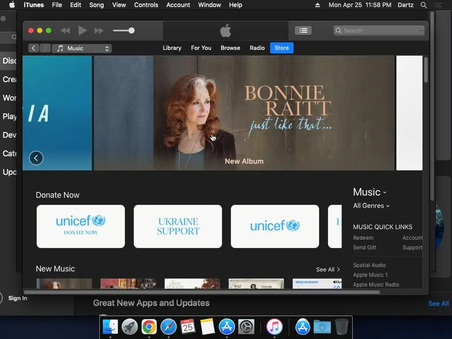Open the Ukraine Support card
Image resolution: width=452 pixels, height=339 pixels.
tap(178, 226)
